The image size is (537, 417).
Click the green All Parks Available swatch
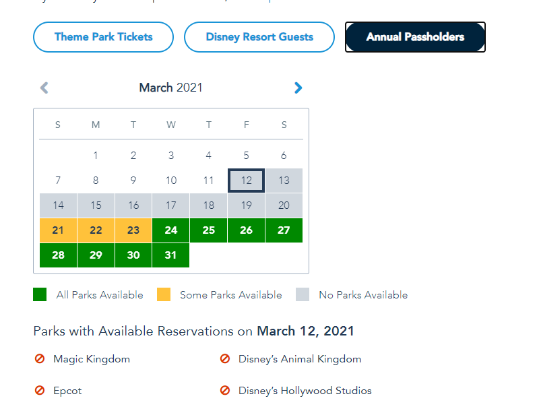point(40,294)
